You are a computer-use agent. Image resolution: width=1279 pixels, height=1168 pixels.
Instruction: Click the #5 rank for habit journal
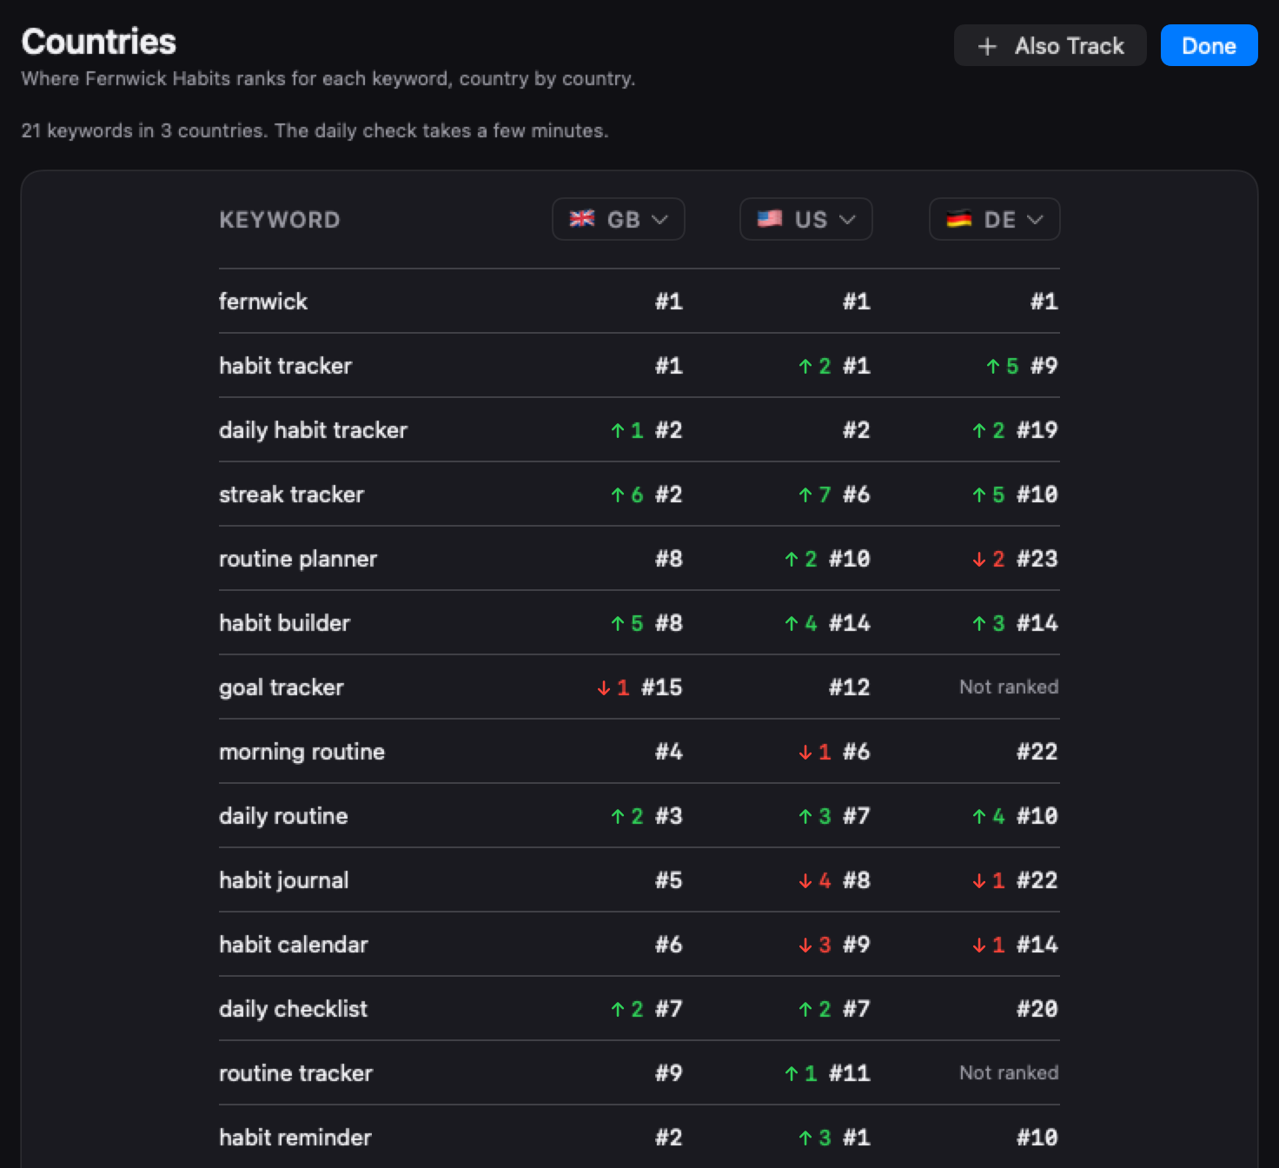tap(669, 880)
